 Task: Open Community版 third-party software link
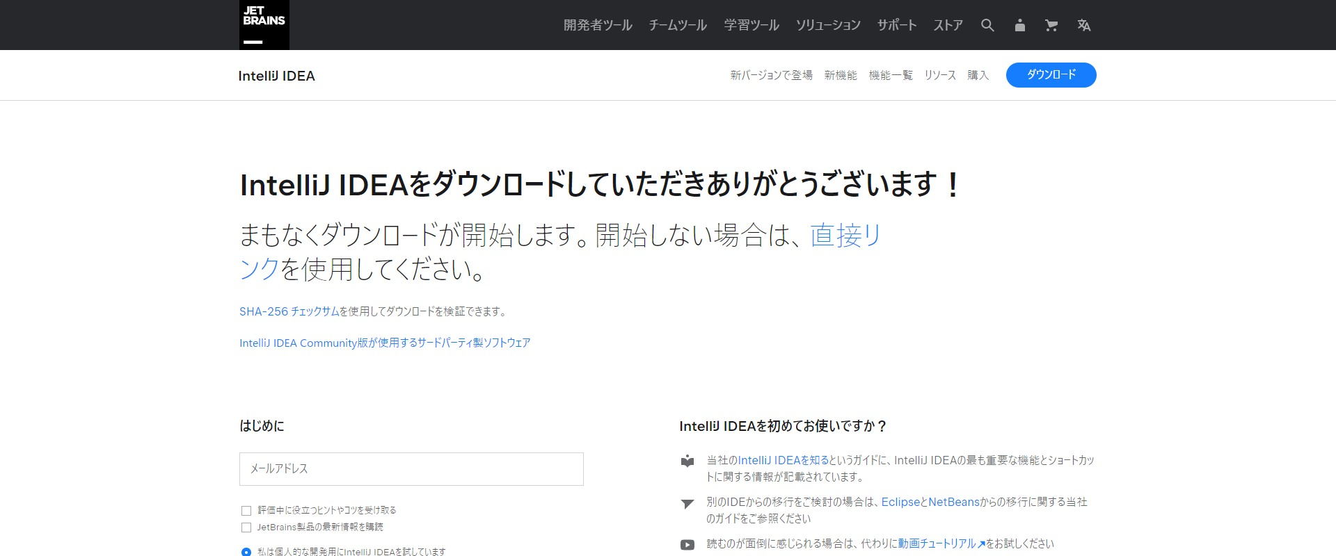pyautogui.click(x=385, y=343)
